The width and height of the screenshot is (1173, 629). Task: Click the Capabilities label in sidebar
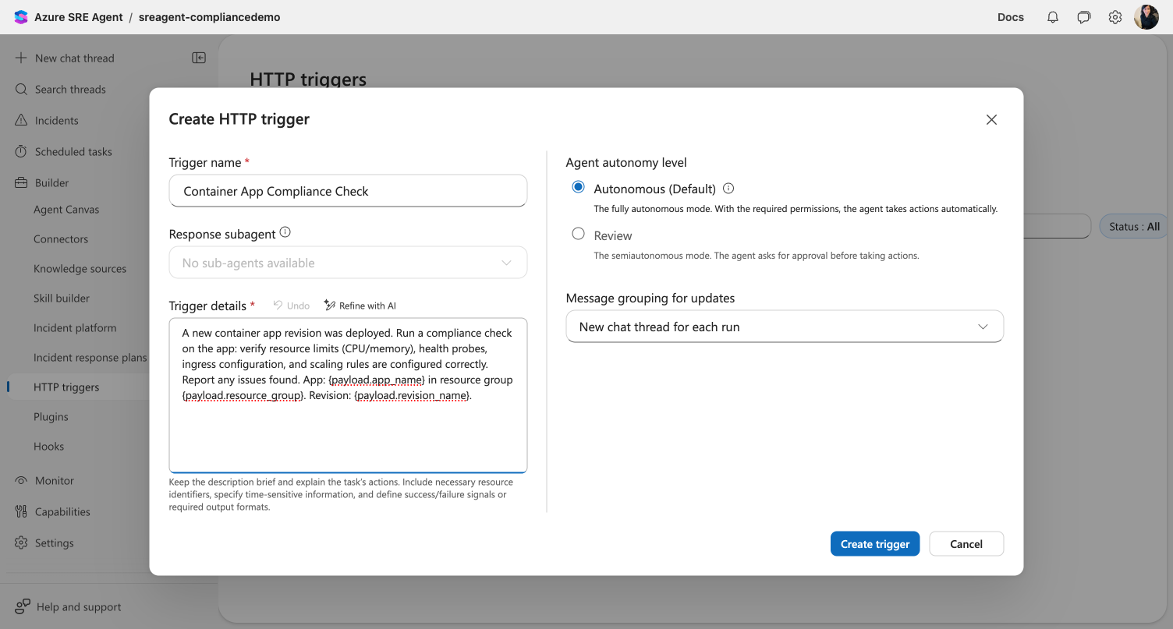pos(62,511)
